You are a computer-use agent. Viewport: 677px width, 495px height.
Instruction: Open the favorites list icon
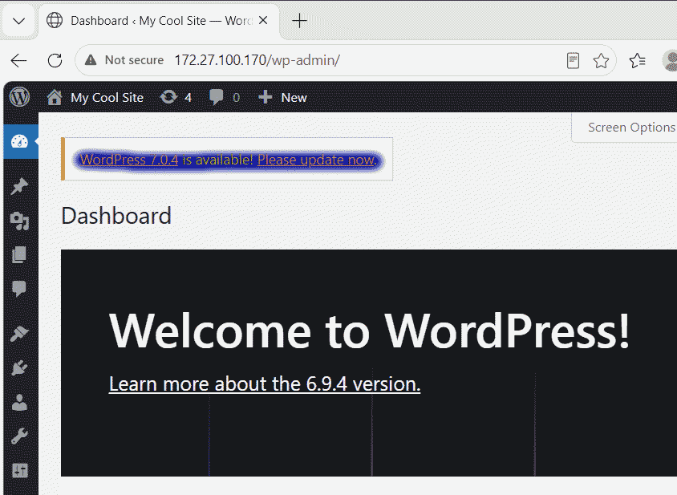(637, 60)
